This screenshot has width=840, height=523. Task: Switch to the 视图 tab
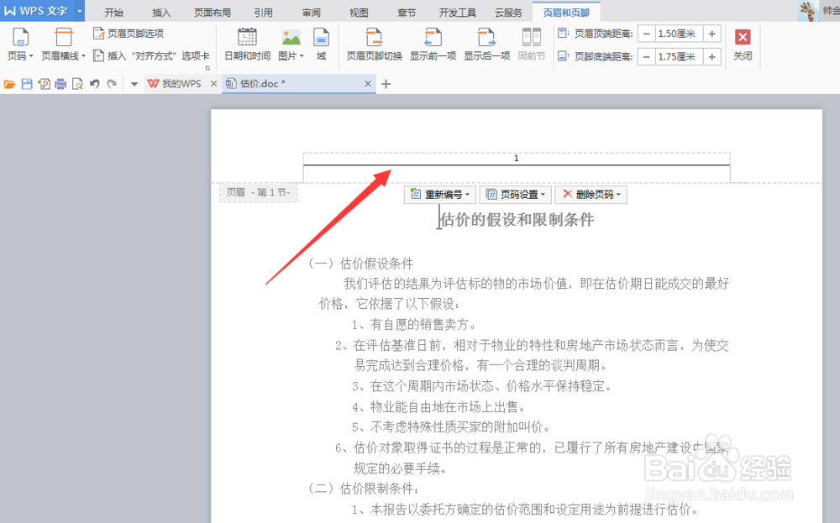point(359,13)
